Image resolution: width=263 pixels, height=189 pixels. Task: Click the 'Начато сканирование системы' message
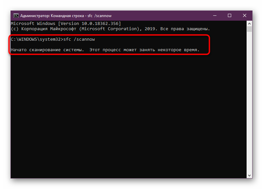point(46,50)
